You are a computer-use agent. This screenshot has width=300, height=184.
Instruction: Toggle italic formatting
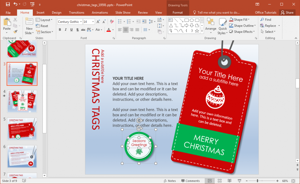click(66, 30)
